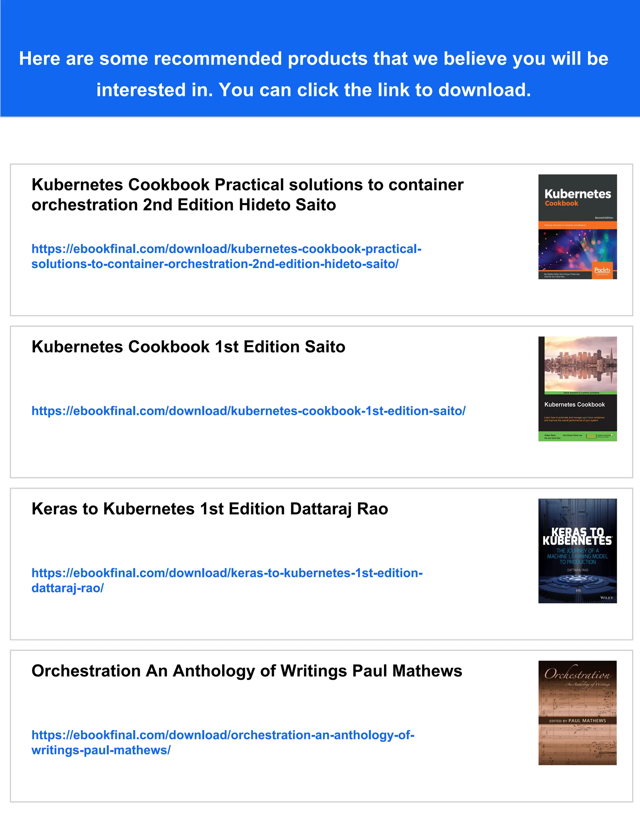Open the Orchestration anthology Paul Mathews download link
This screenshot has height=828, width=640.
point(223,742)
